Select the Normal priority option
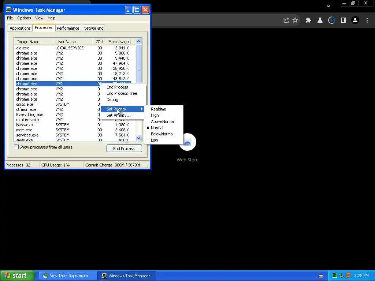Viewport: 375px width, 281px height. [164, 128]
